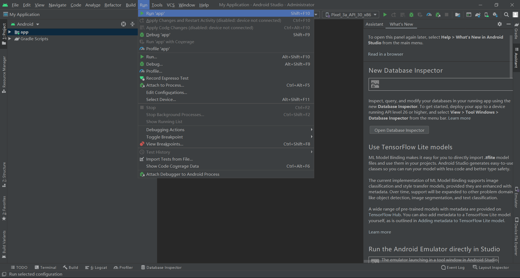
Task: Click Attach Debugger to Android Process toolbar icon
Action: [x=438, y=15]
